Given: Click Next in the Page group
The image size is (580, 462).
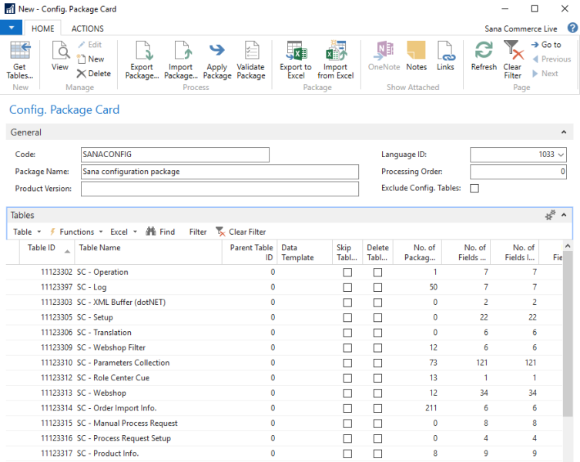Looking at the screenshot, I should (545, 74).
